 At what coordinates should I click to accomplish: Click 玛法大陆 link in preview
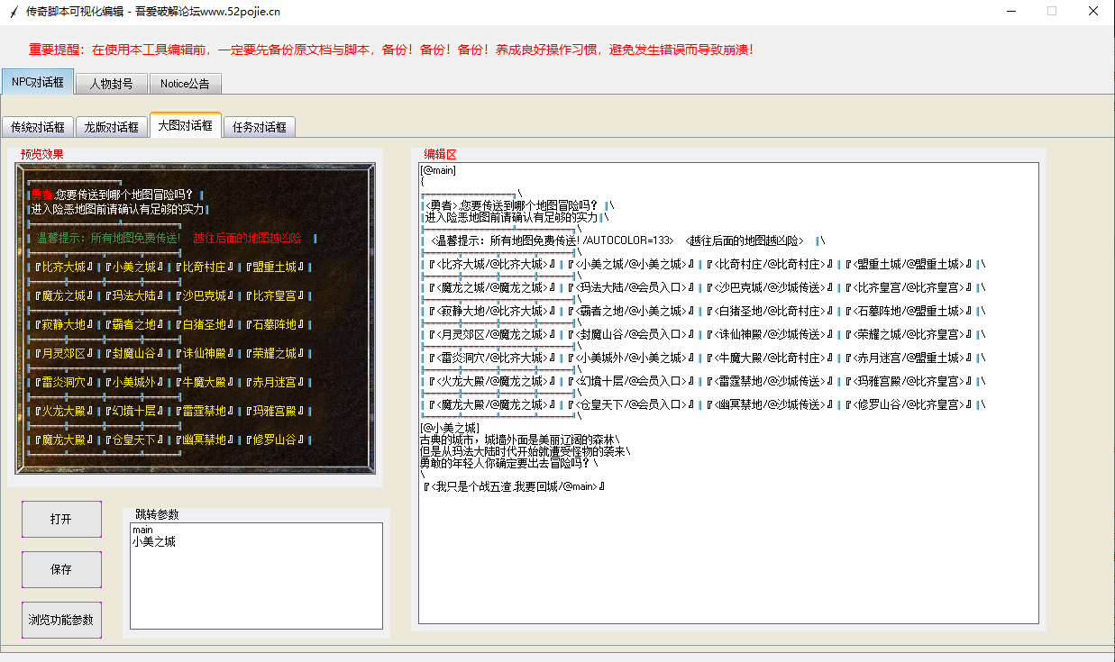tap(134, 295)
